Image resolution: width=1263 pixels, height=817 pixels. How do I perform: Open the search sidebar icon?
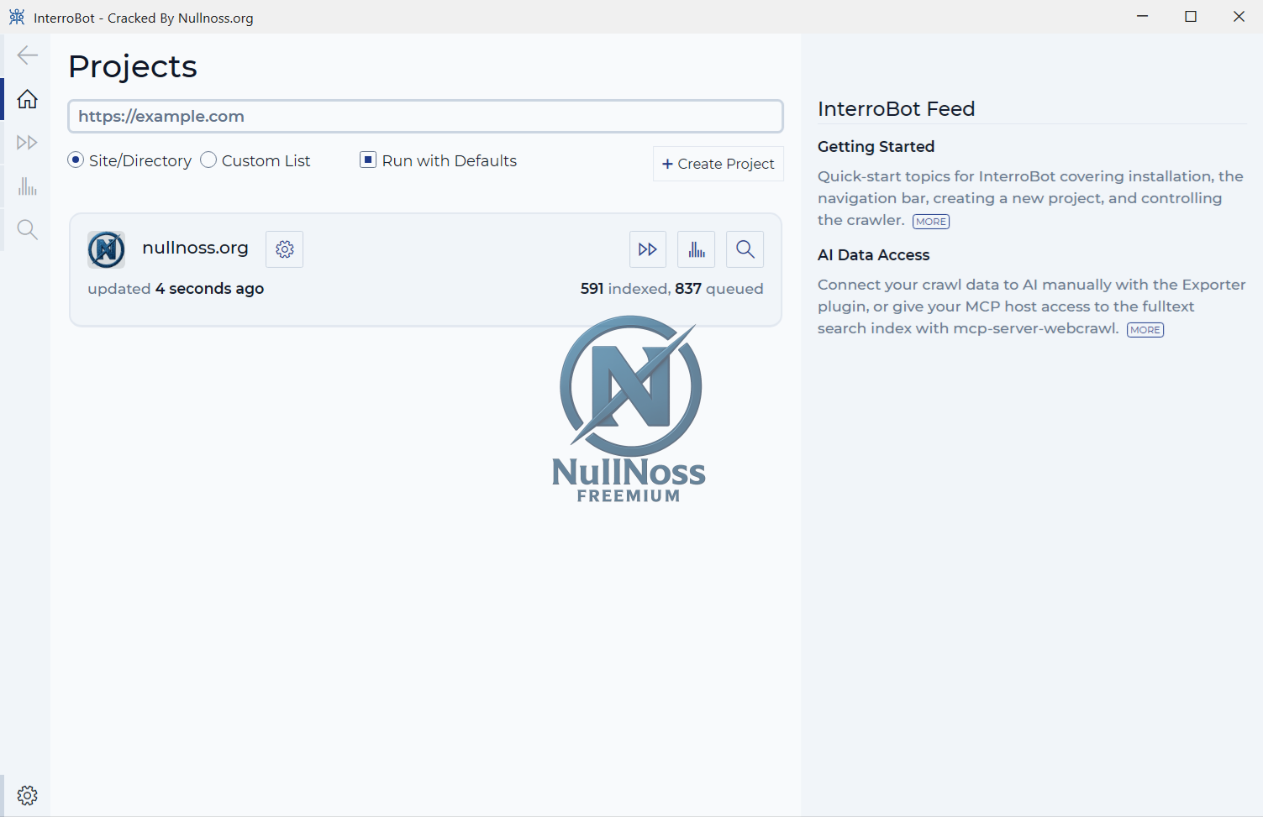point(27,230)
